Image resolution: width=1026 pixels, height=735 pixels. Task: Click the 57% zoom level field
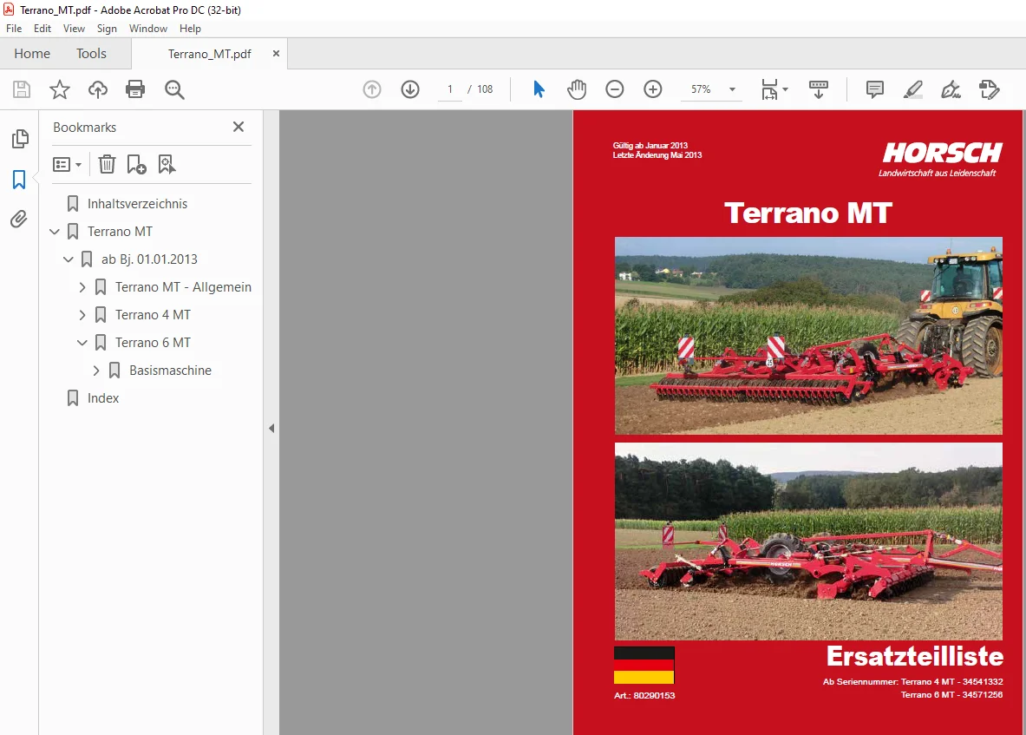(x=701, y=89)
